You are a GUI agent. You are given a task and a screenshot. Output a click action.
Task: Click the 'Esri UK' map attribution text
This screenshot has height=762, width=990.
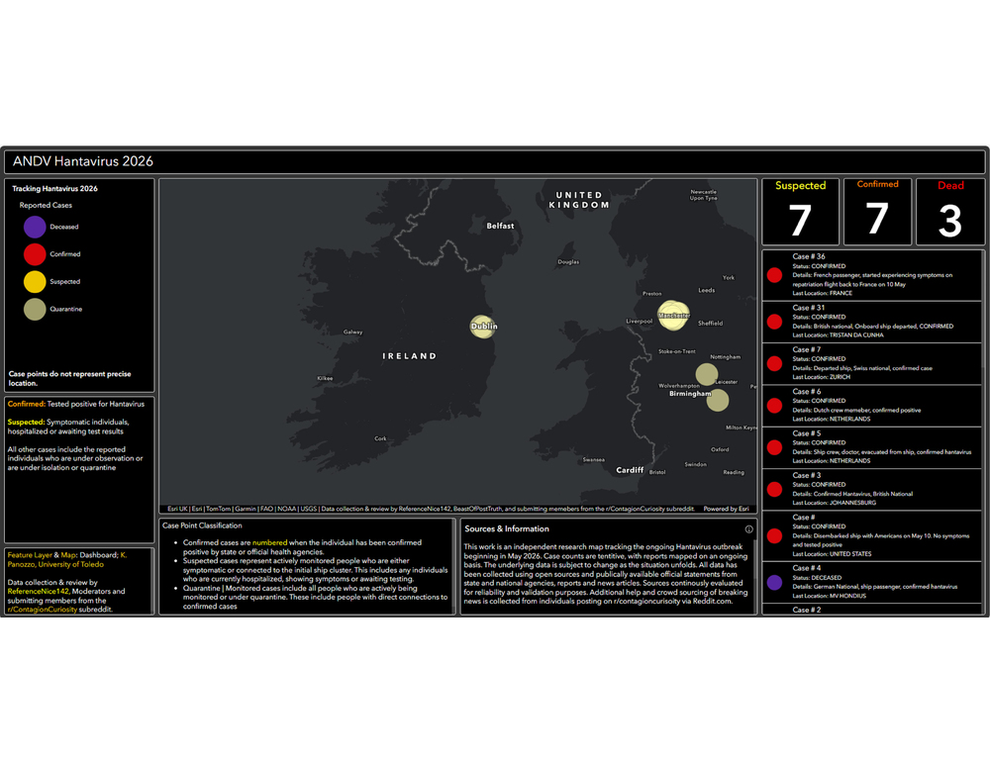[177, 509]
